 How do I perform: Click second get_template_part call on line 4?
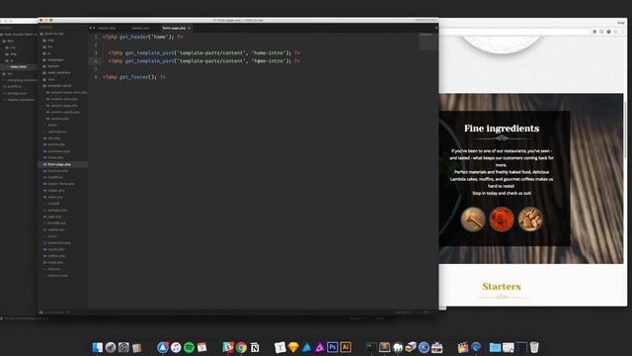click(204, 61)
